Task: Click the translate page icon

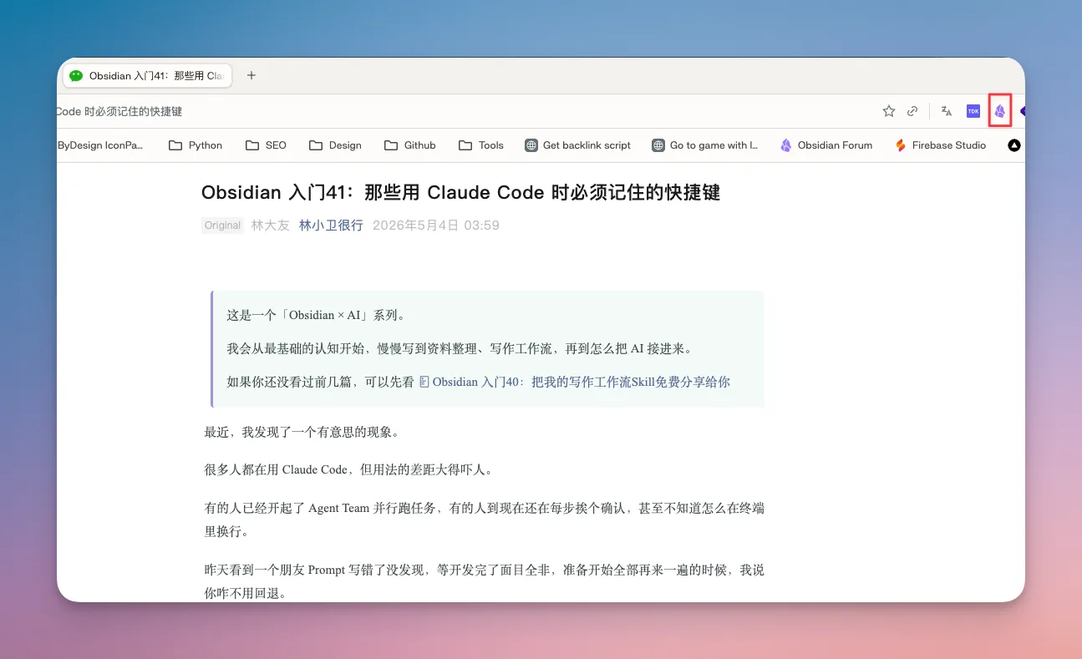Action: pyautogui.click(x=947, y=111)
